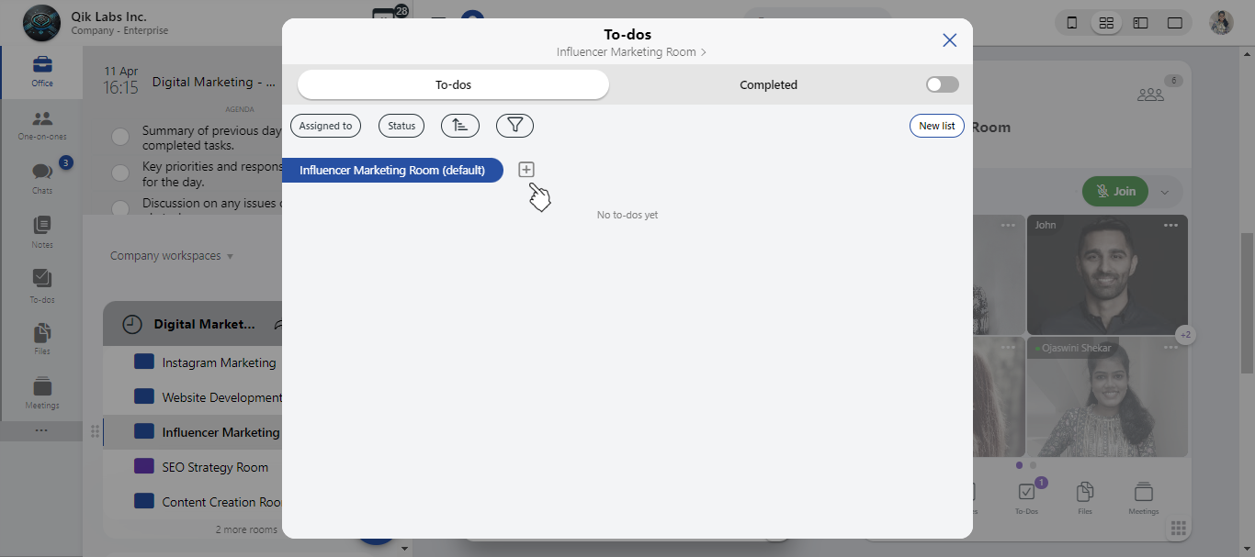
Task: Select the Notes icon in the left sidebar
Action: (x=41, y=229)
